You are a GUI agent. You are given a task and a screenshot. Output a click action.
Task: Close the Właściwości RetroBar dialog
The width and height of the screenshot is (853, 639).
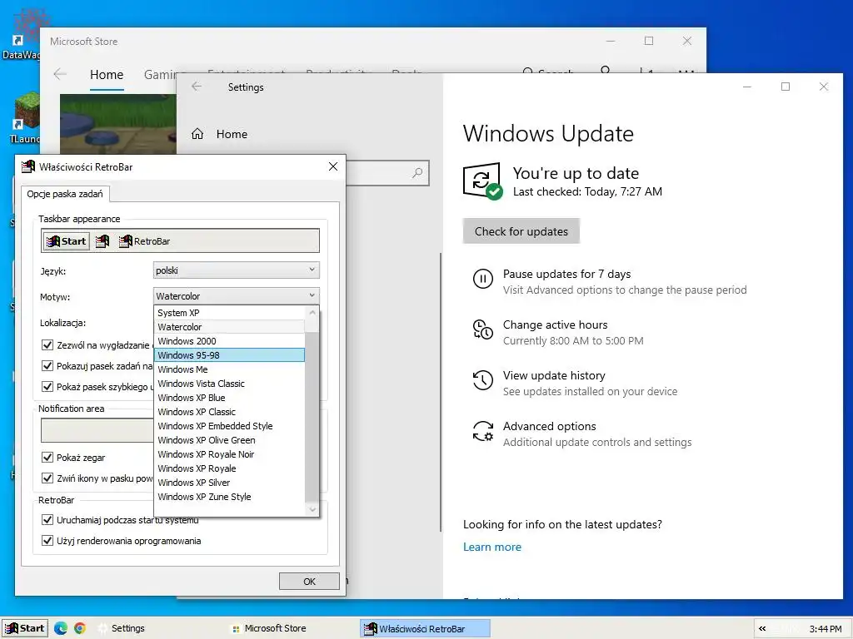333,166
